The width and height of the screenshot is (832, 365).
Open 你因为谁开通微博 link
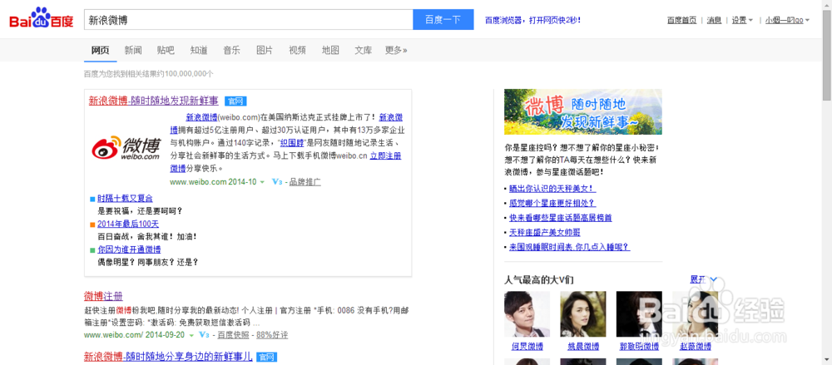pyautogui.click(x=129, y=249)
